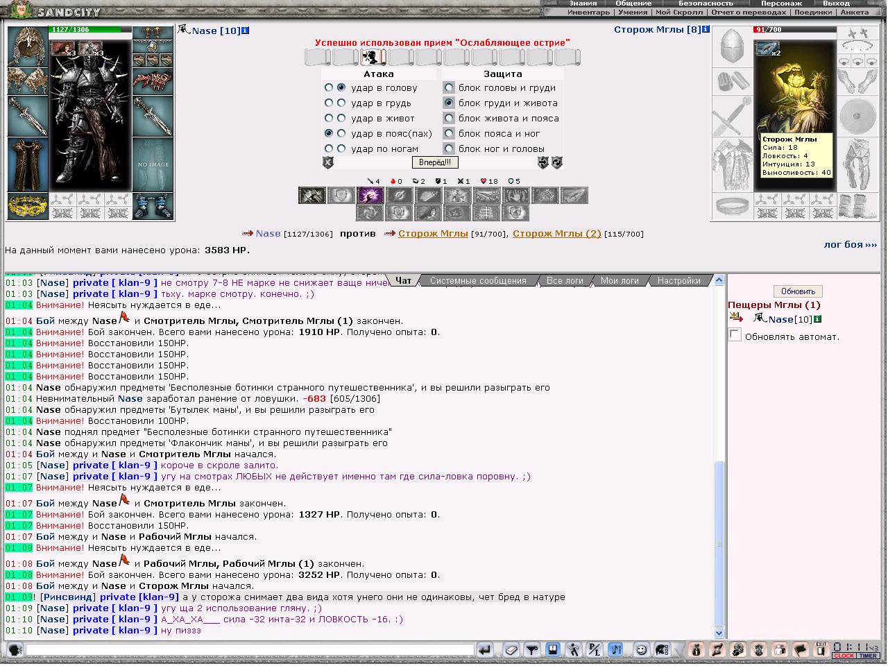Screen dimensions: 888x666
Task: Click the Обновить button
Action: [x=798, y=291]
